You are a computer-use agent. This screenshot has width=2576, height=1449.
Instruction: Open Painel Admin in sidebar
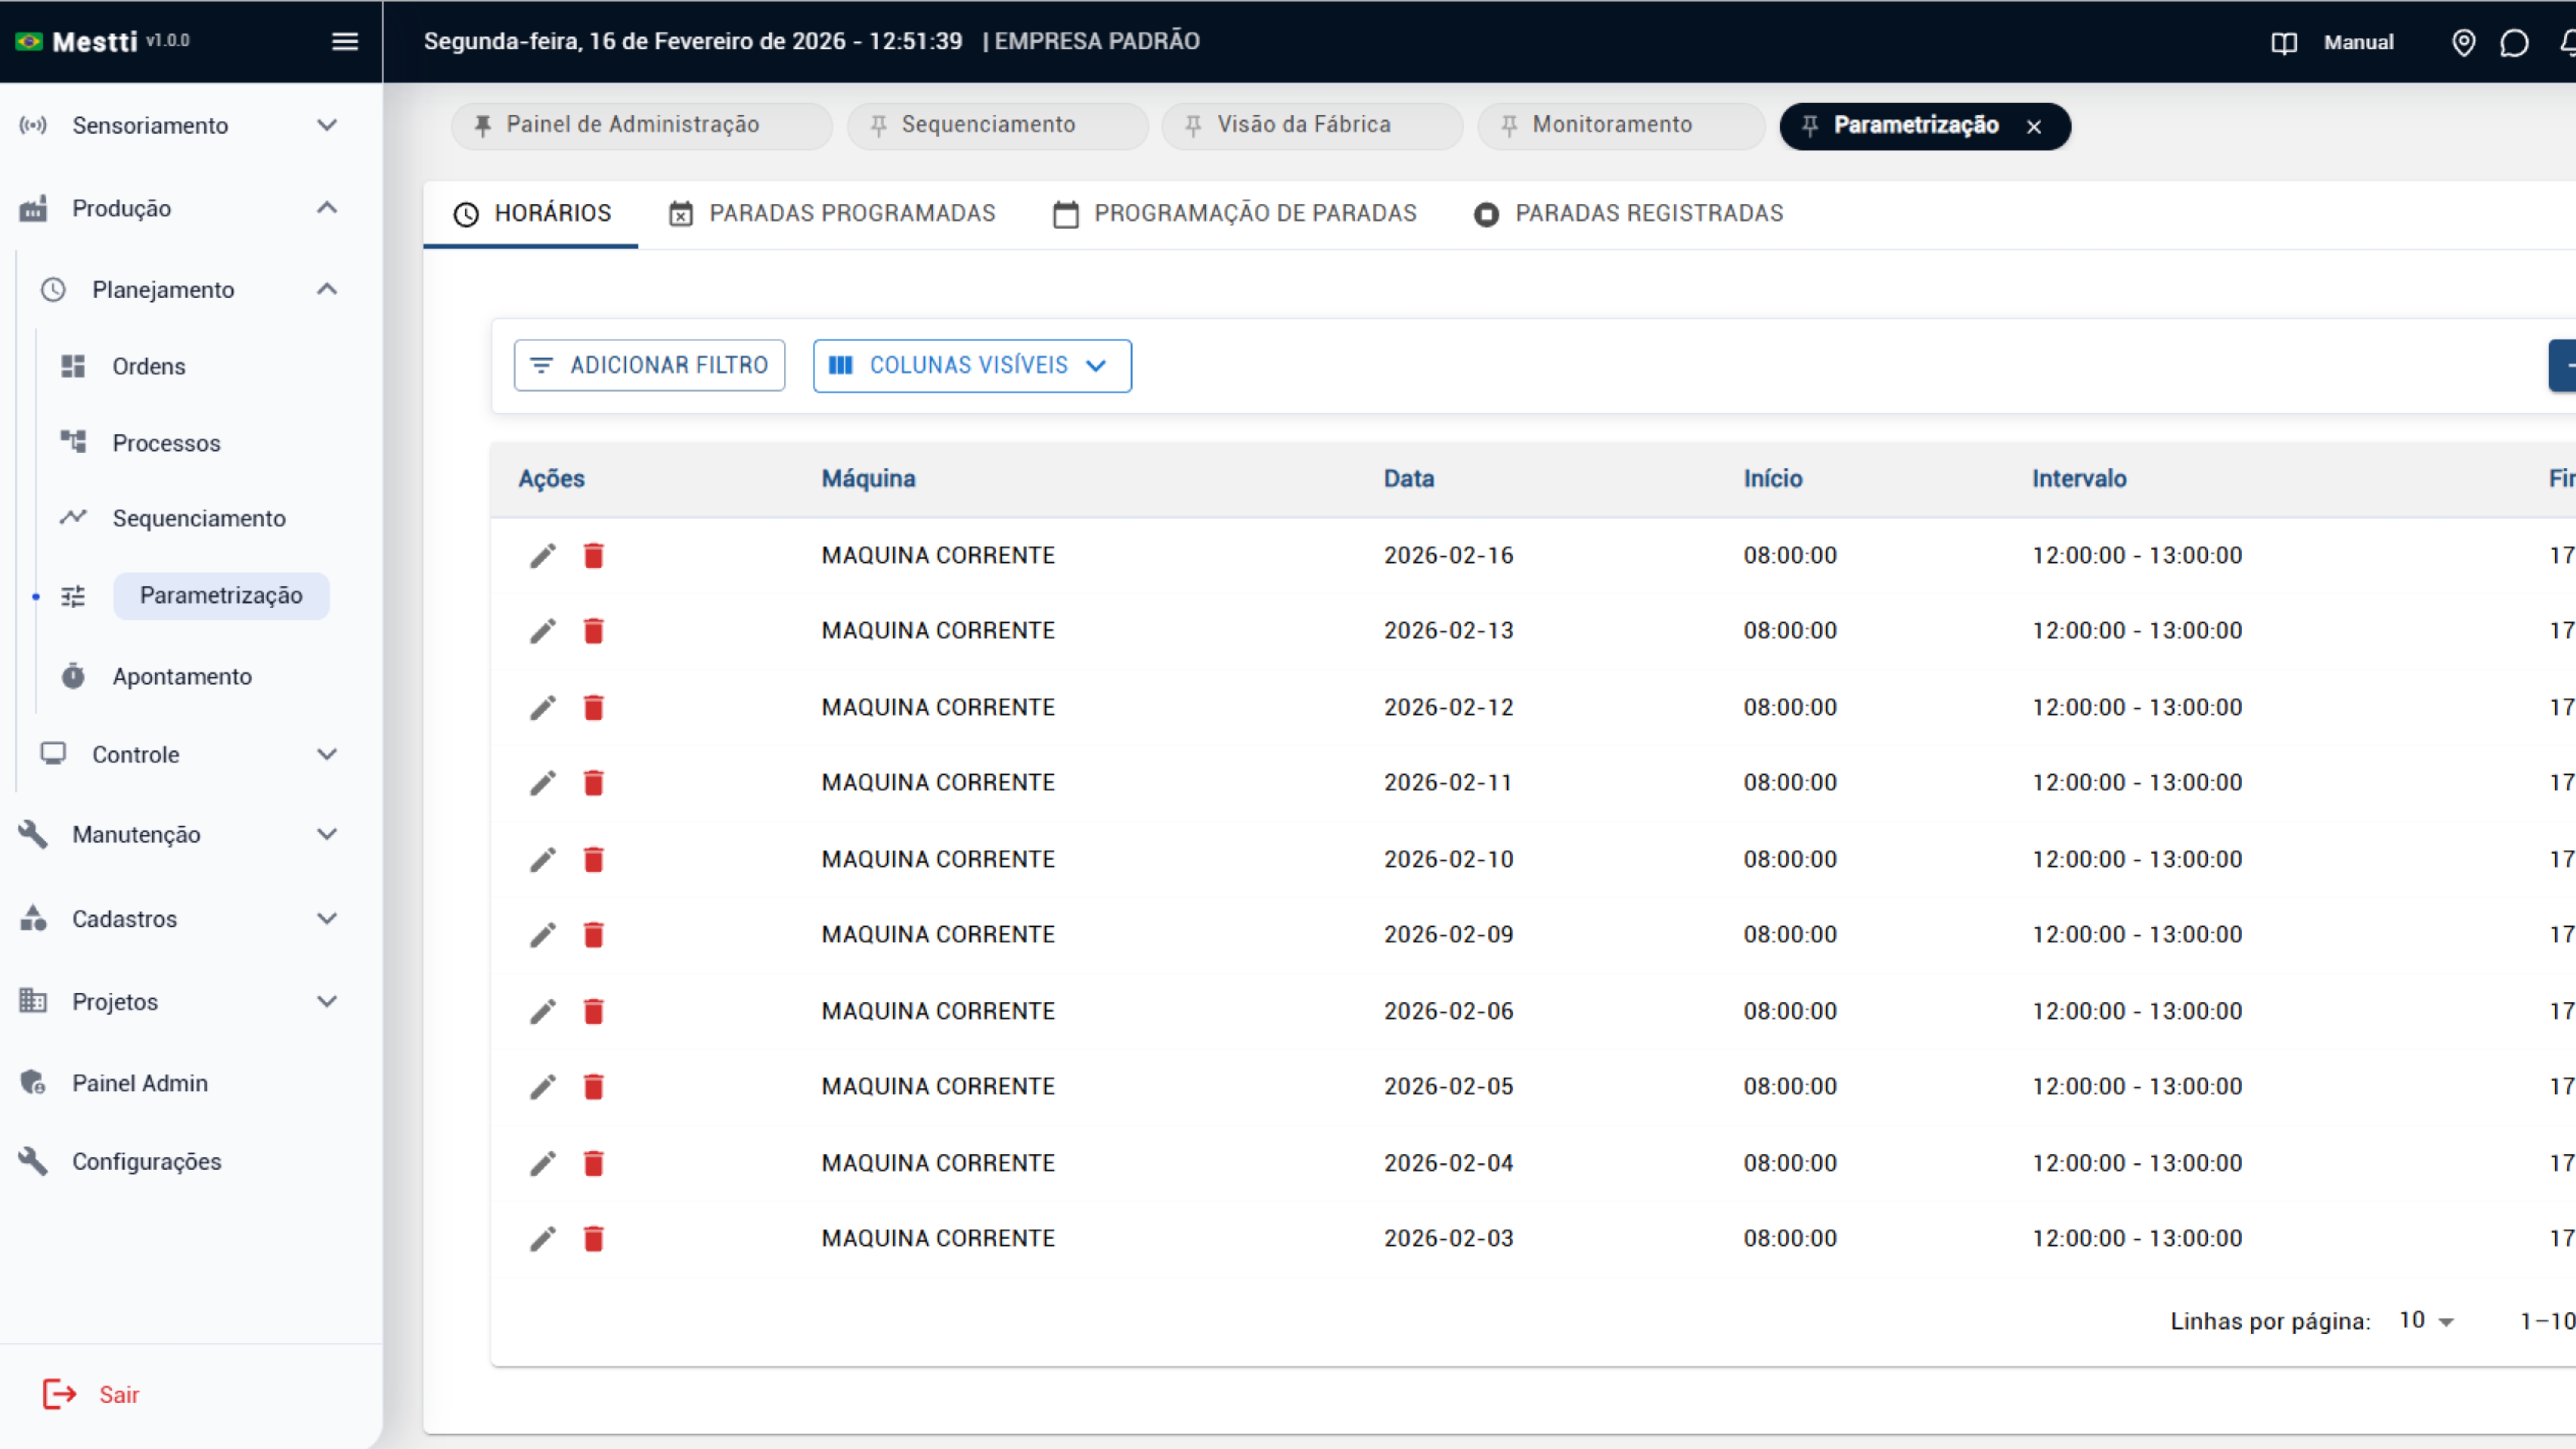pyautogui.click(x=140, y=1083)
